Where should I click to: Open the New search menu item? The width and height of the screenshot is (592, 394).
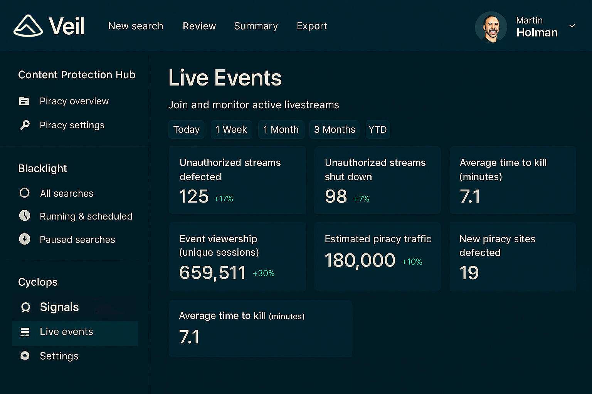tap(136, 26)
